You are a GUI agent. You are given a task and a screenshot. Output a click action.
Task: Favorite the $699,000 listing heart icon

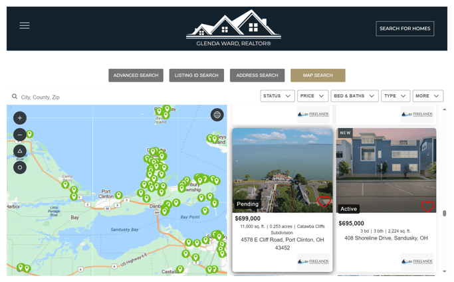tap(324, 202)
